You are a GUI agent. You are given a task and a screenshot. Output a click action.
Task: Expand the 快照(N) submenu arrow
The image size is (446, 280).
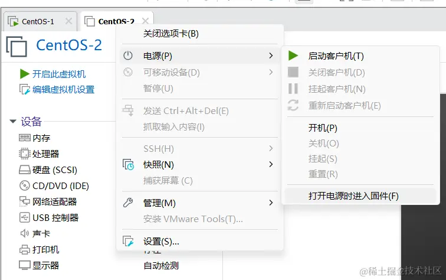click(271, 164)
